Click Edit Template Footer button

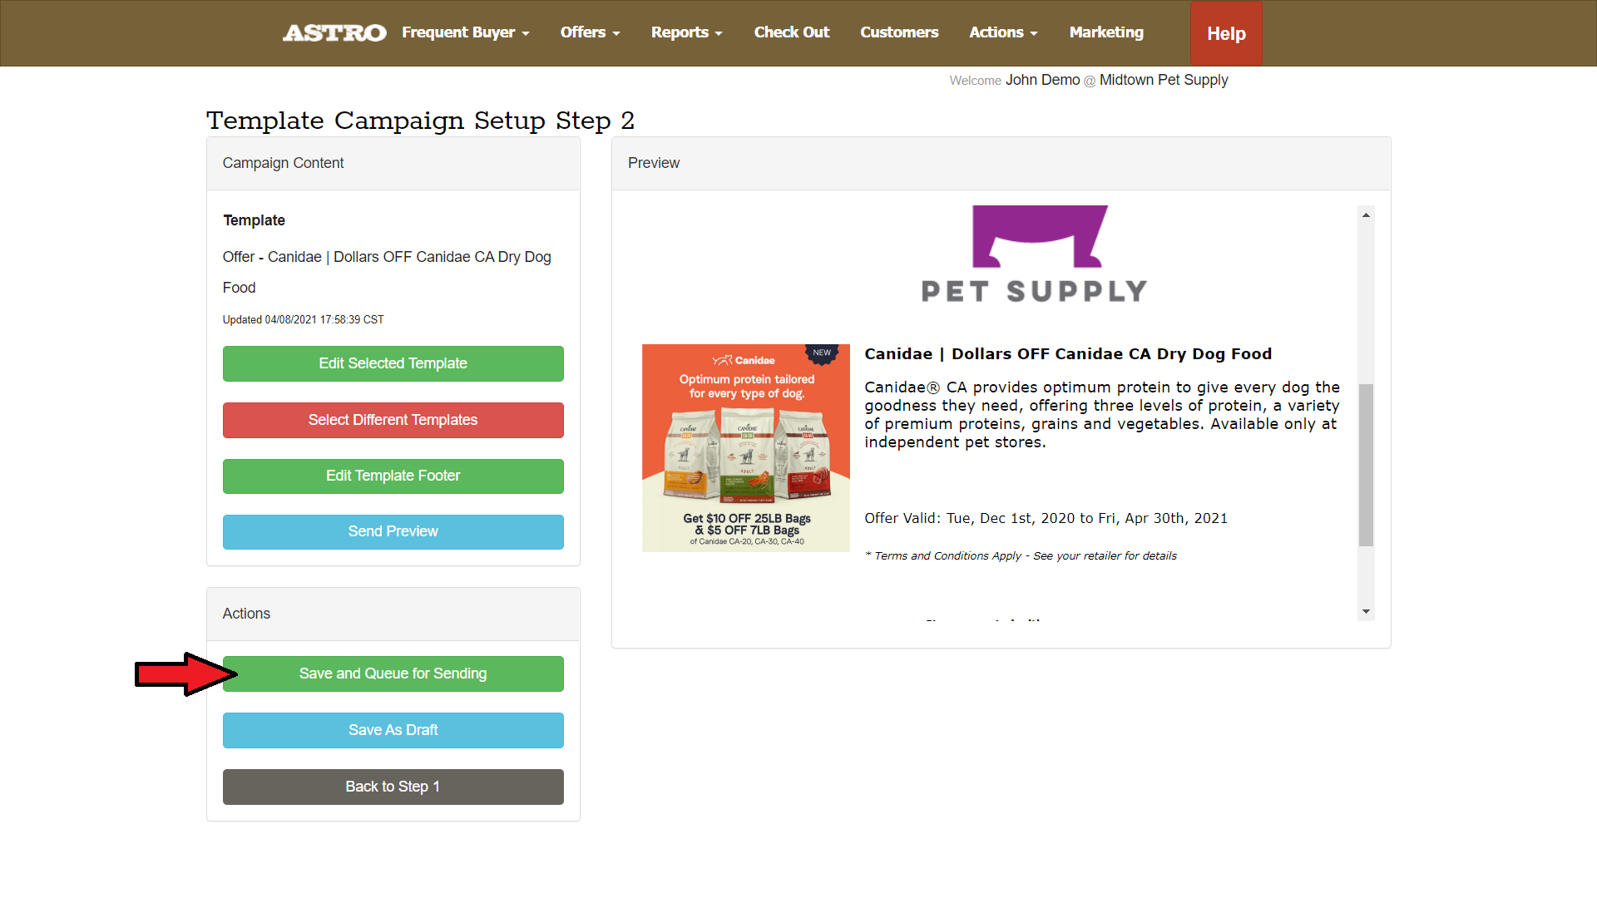(393, 476)
